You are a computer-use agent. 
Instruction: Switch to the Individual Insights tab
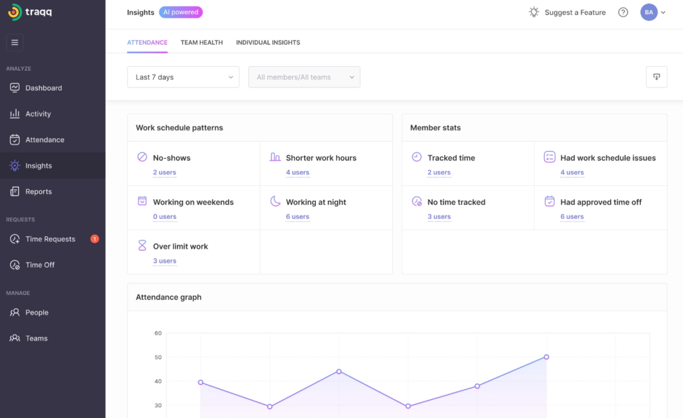click(268, 43)
